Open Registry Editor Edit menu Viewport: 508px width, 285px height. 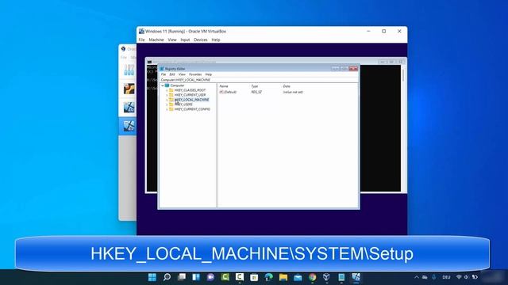172,74
